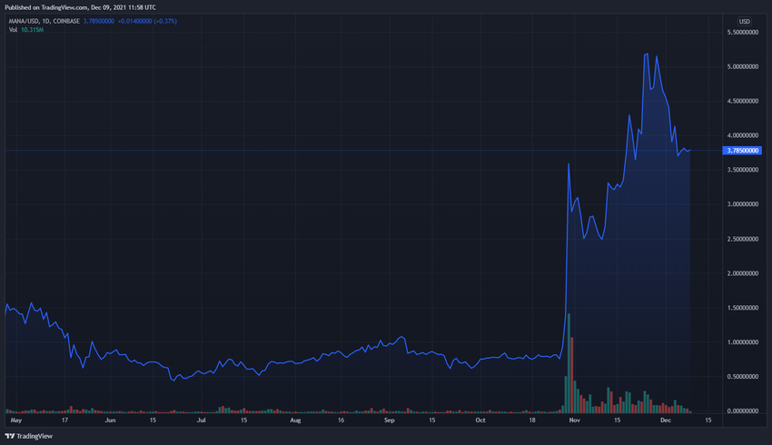
Task: Click the Published on TradingView.com header text
Action: click(x=80, y=7)
